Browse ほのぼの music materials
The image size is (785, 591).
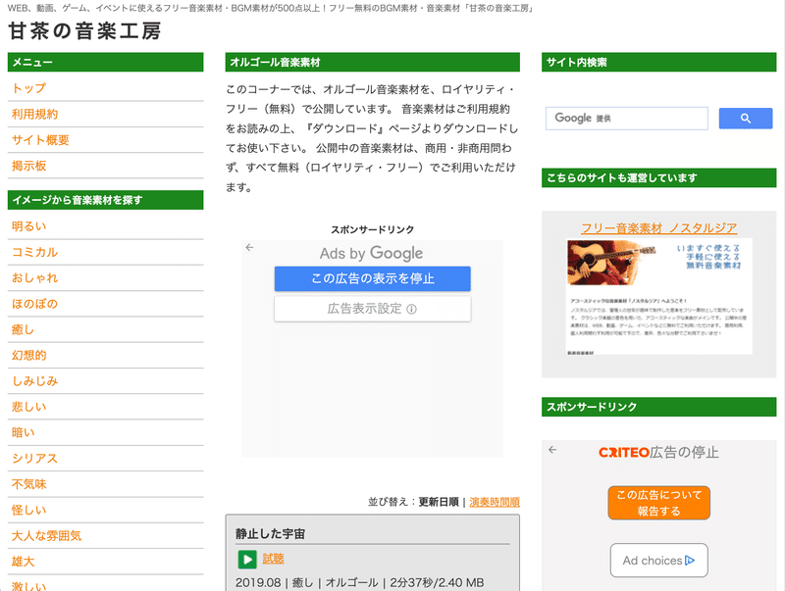pyautogui.click(x=35, y=304)
